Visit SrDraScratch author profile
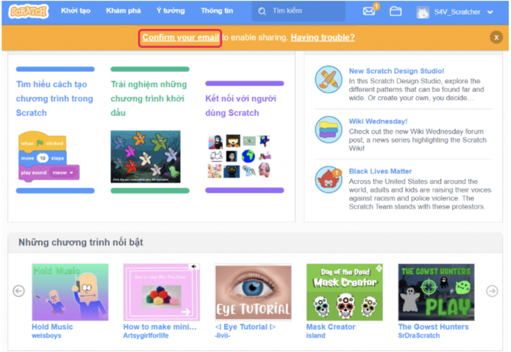Screen dimensions: 511x352 pos(419,336)
